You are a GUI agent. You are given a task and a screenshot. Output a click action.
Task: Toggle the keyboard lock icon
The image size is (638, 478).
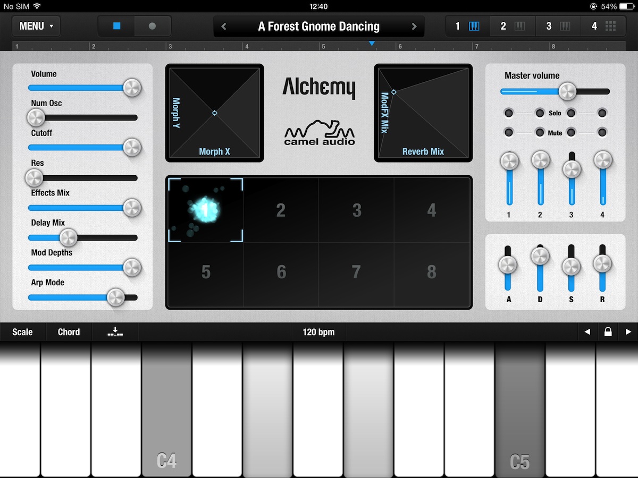pos(608,332)
